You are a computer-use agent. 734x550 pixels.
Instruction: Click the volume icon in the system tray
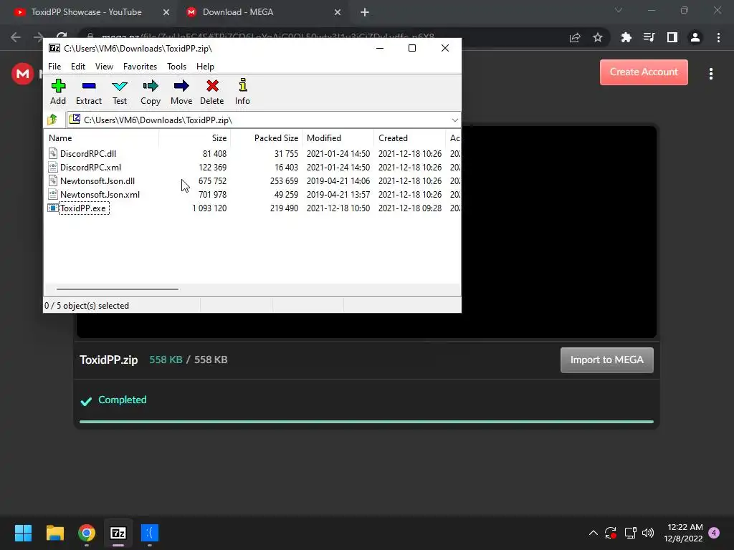pos(648,533)
